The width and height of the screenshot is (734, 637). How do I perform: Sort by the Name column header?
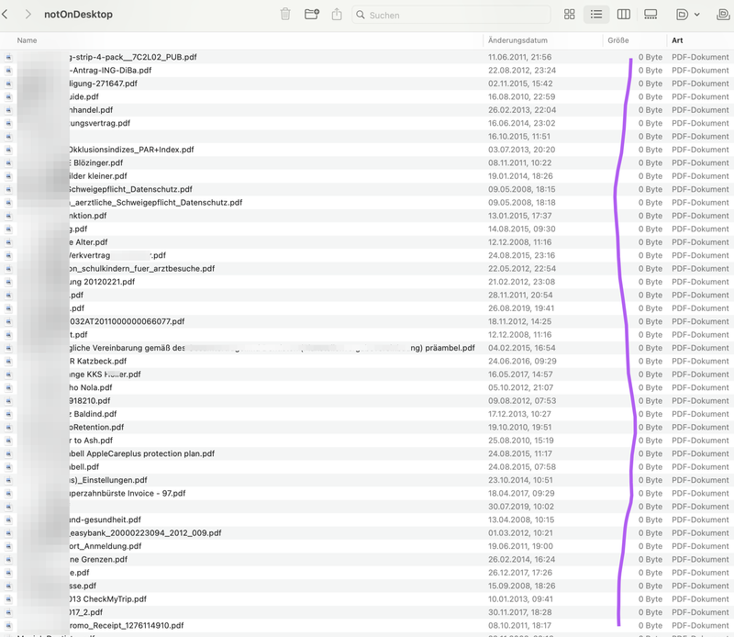pyautogui.click(x=28, y=40)
